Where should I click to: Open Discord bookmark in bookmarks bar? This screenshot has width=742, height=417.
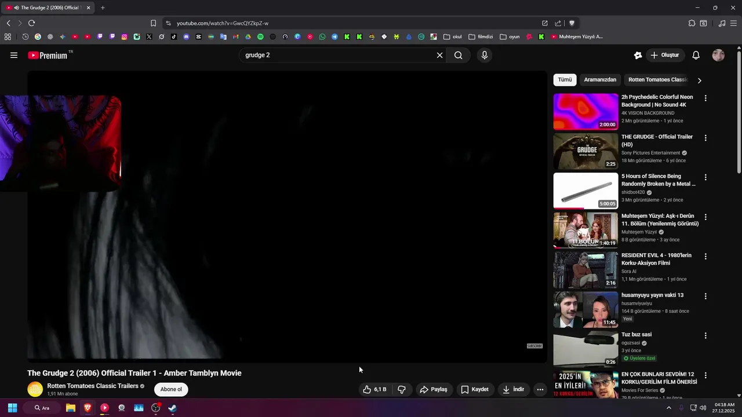(186, 36)
